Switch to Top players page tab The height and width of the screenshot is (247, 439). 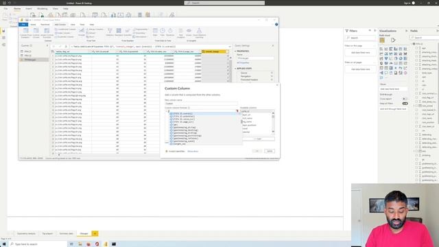pyautogui.click(x=47, y=233)
